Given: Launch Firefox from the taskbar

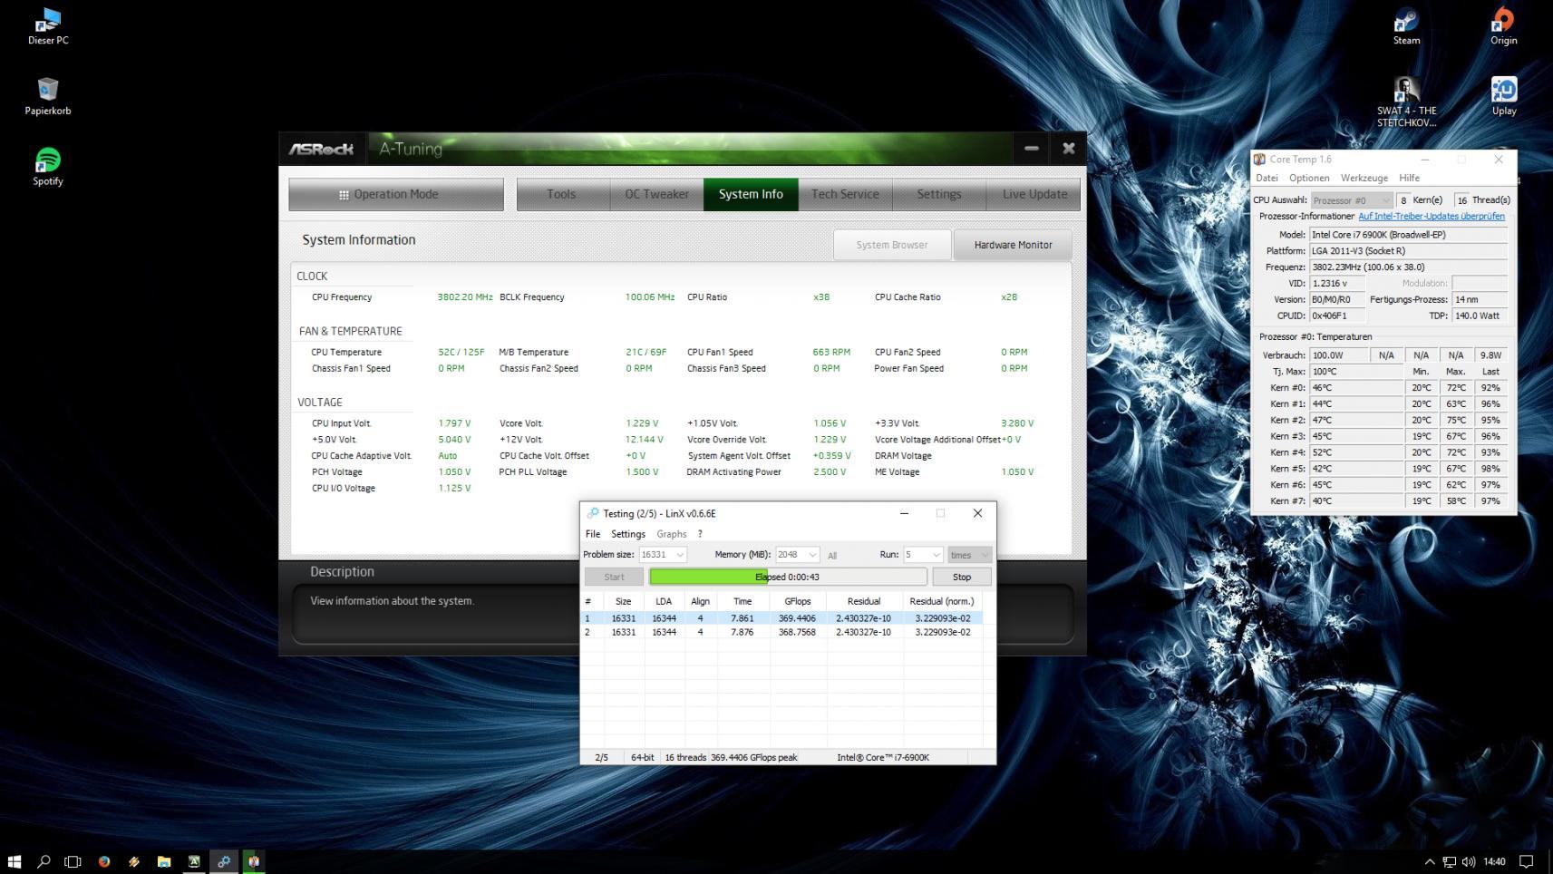Looking at the screenshot, I should [x=104, y=861].
